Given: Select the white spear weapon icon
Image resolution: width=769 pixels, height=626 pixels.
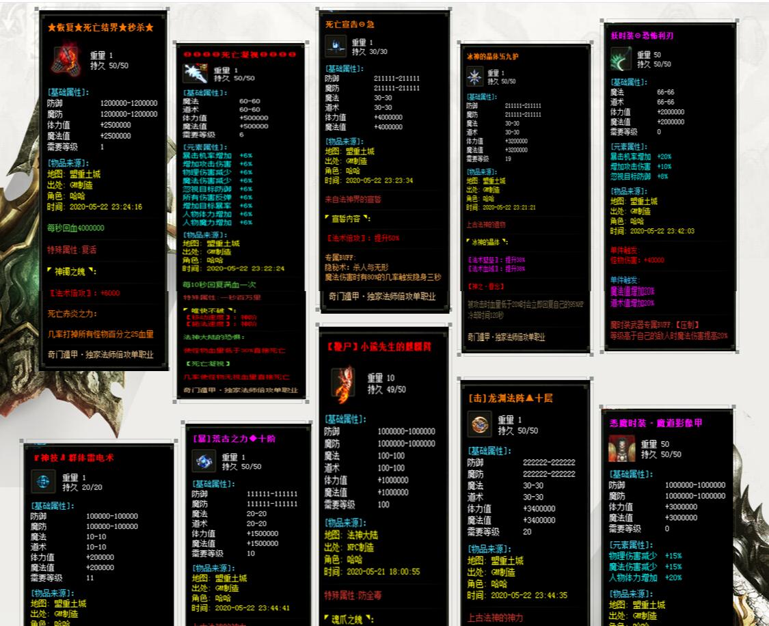Looking at the screenshot, I should point(195,74).
